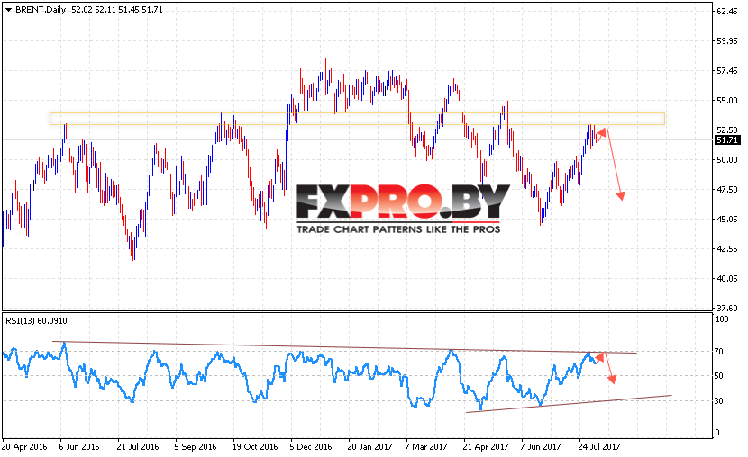Select the 7 Jun 2017 date label

pyautogui.click(x=541, y=446)
